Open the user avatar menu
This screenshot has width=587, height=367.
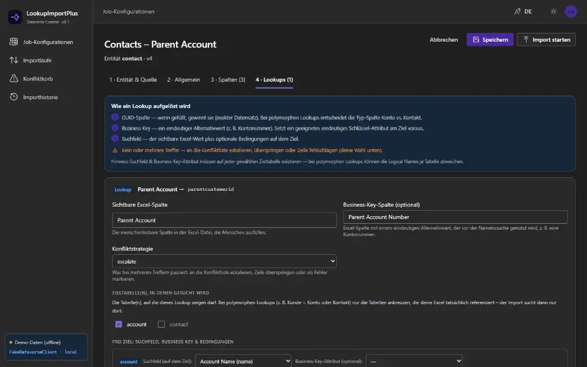(x=571, y=12)
